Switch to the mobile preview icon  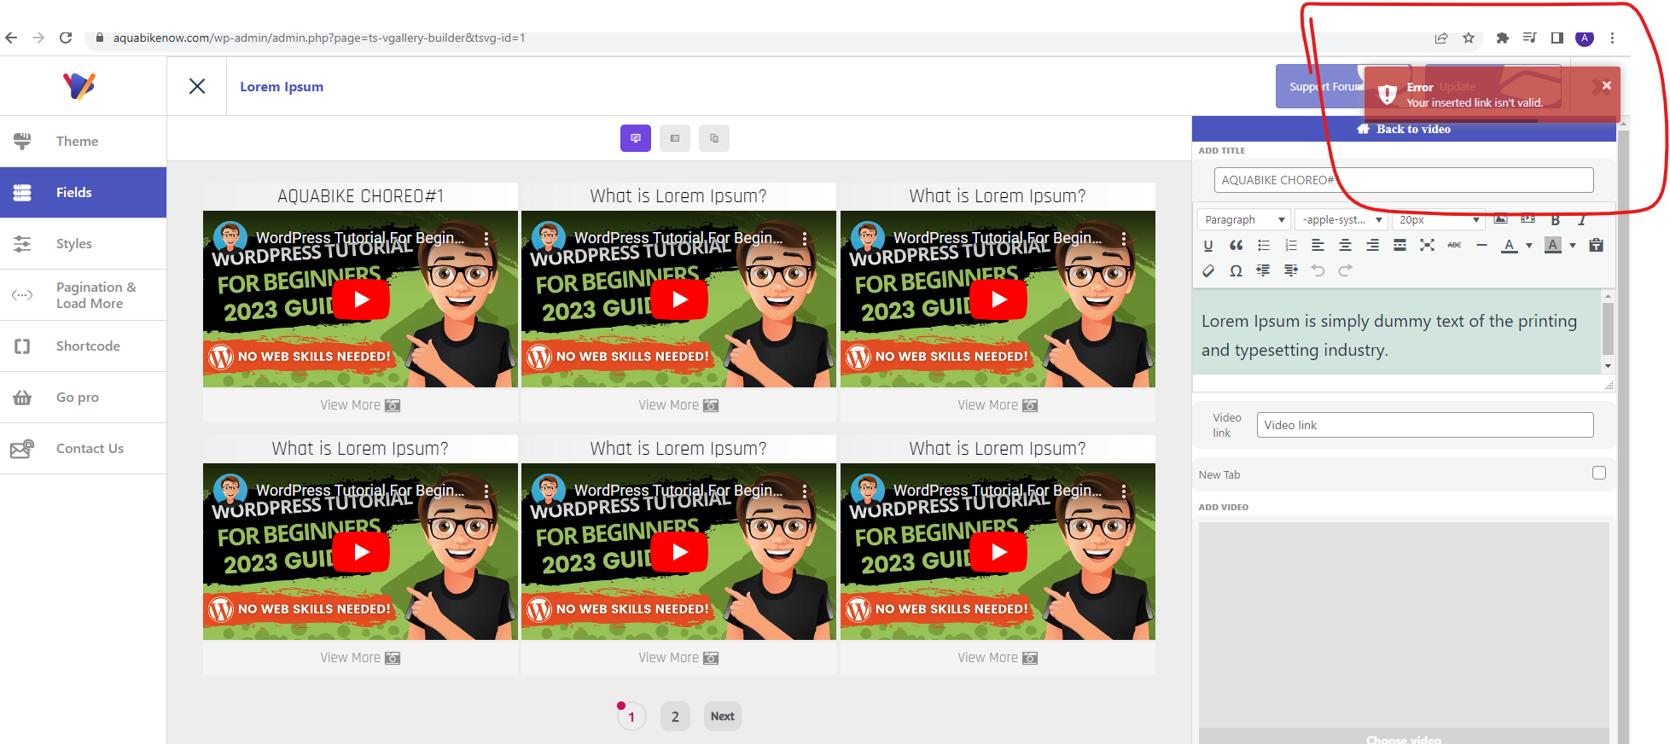pos(714,138)
